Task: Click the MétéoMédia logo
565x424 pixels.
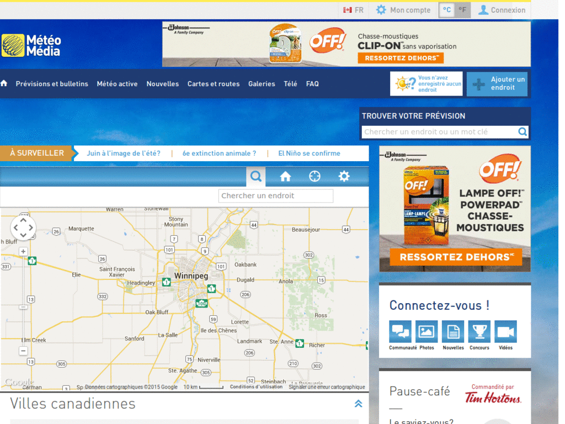Action: coord(31,45)
